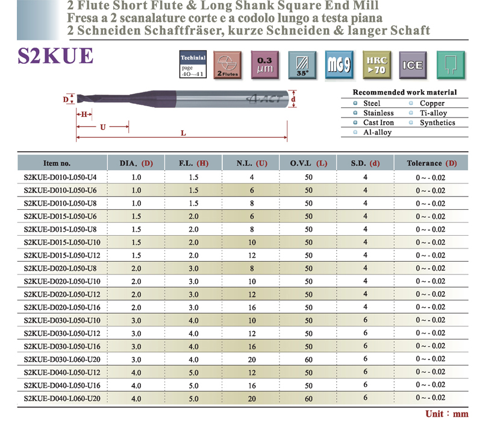Screen dimensions: 482x427
Task: Click the Al-alloy material bullet
Action: point(355,132)
